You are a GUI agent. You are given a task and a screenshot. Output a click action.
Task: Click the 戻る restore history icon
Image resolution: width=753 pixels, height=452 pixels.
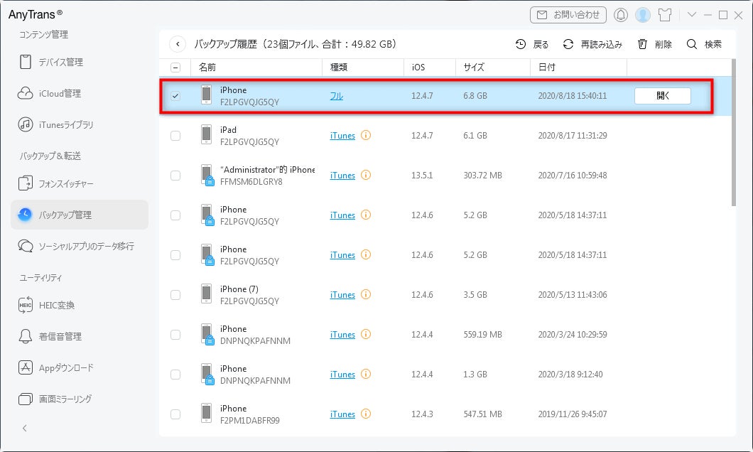click(x=521, y=44)
